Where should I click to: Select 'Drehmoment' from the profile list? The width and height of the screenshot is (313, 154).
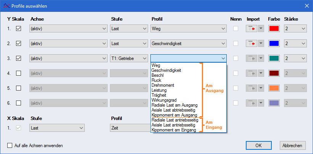tap(162, 85)
